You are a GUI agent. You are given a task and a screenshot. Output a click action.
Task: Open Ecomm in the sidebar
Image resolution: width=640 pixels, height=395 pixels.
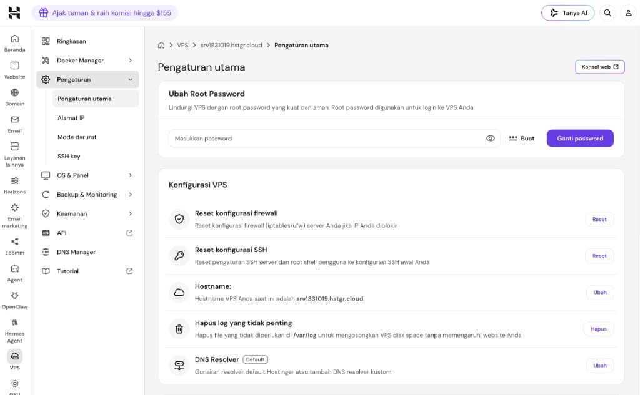[x=15, y=246]
